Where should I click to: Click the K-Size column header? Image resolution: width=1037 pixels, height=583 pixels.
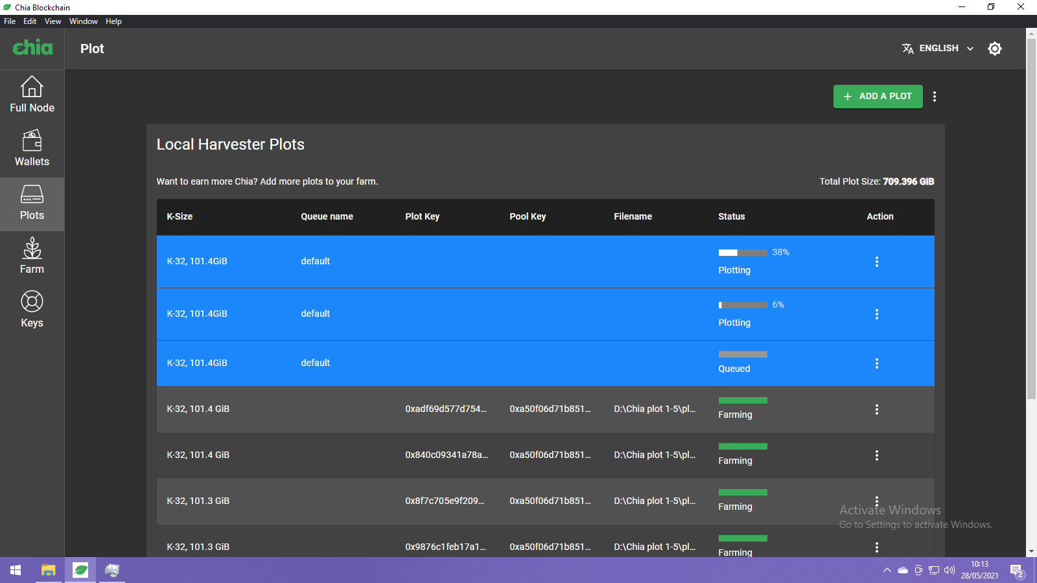[180, 216]
